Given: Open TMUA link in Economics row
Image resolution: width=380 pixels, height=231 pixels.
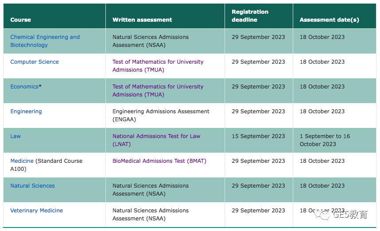Looking at the screenshot, I should pyautogui.click(x=158, y=91).
